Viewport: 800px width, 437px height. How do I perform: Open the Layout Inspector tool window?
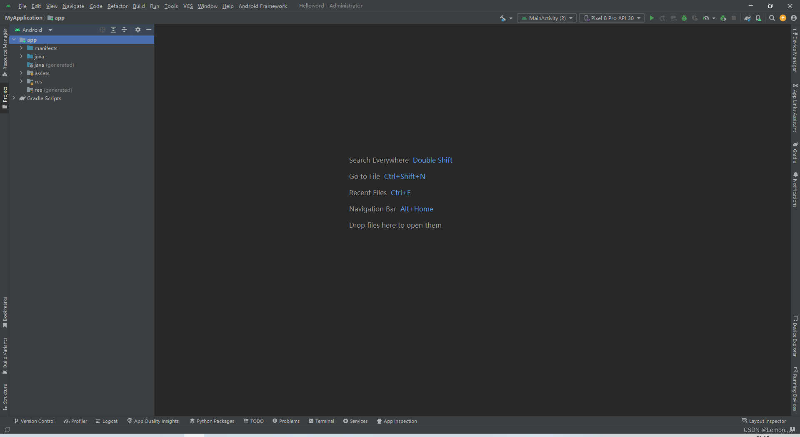tap(764, 421)
